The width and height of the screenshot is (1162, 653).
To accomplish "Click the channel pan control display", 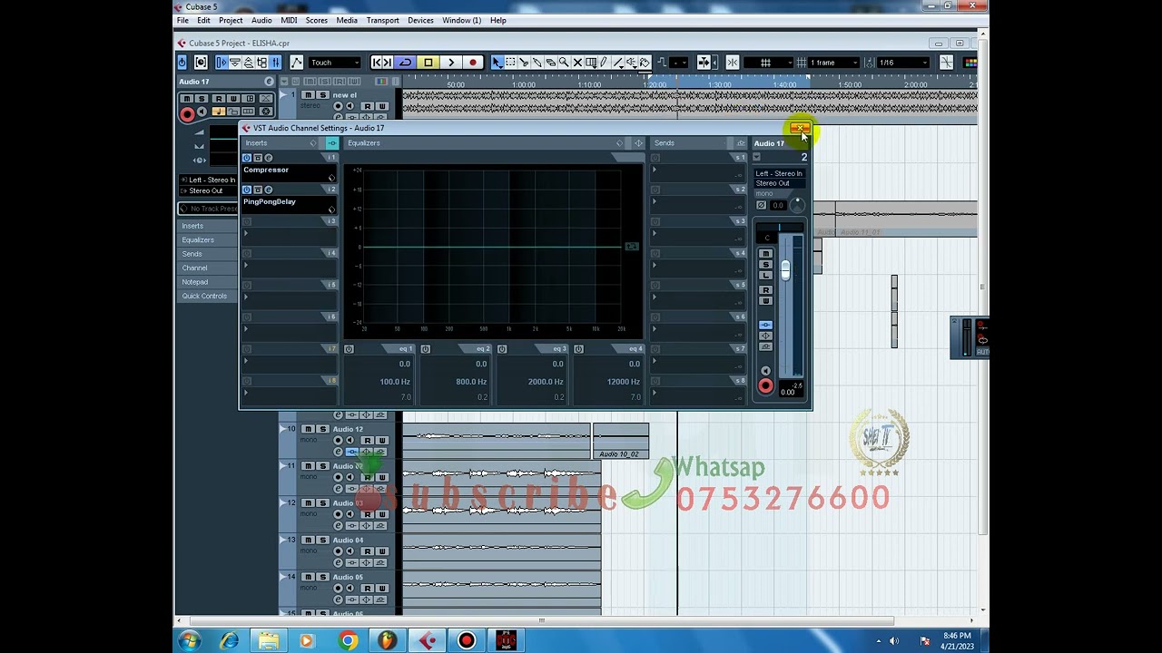I will tap(779, 228).
